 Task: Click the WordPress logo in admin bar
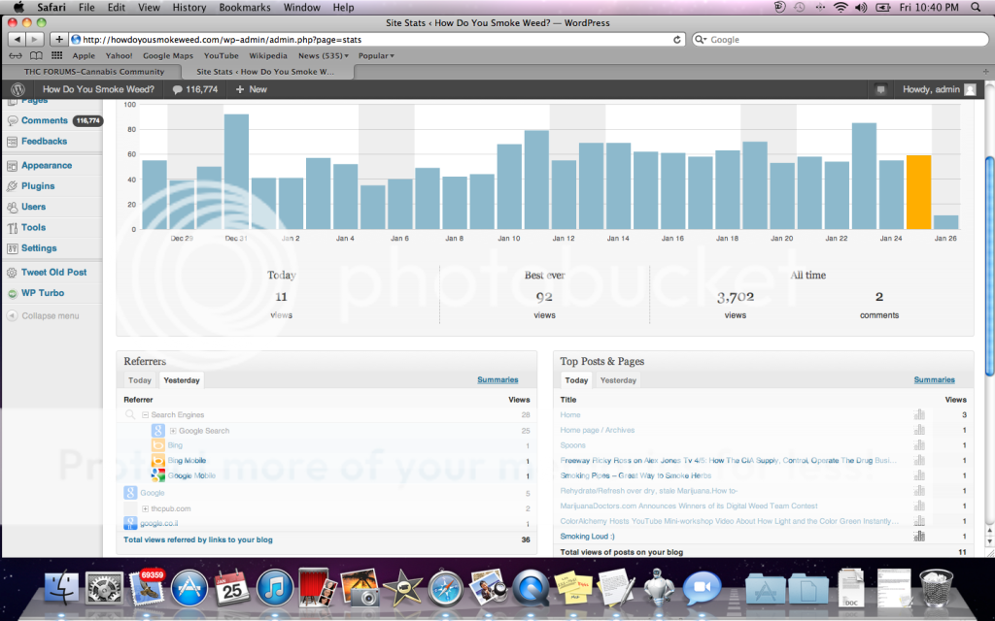coord(17,89)
